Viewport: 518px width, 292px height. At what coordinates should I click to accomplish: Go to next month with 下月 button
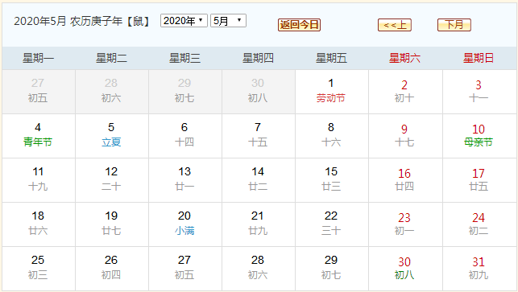click(454, 25)
